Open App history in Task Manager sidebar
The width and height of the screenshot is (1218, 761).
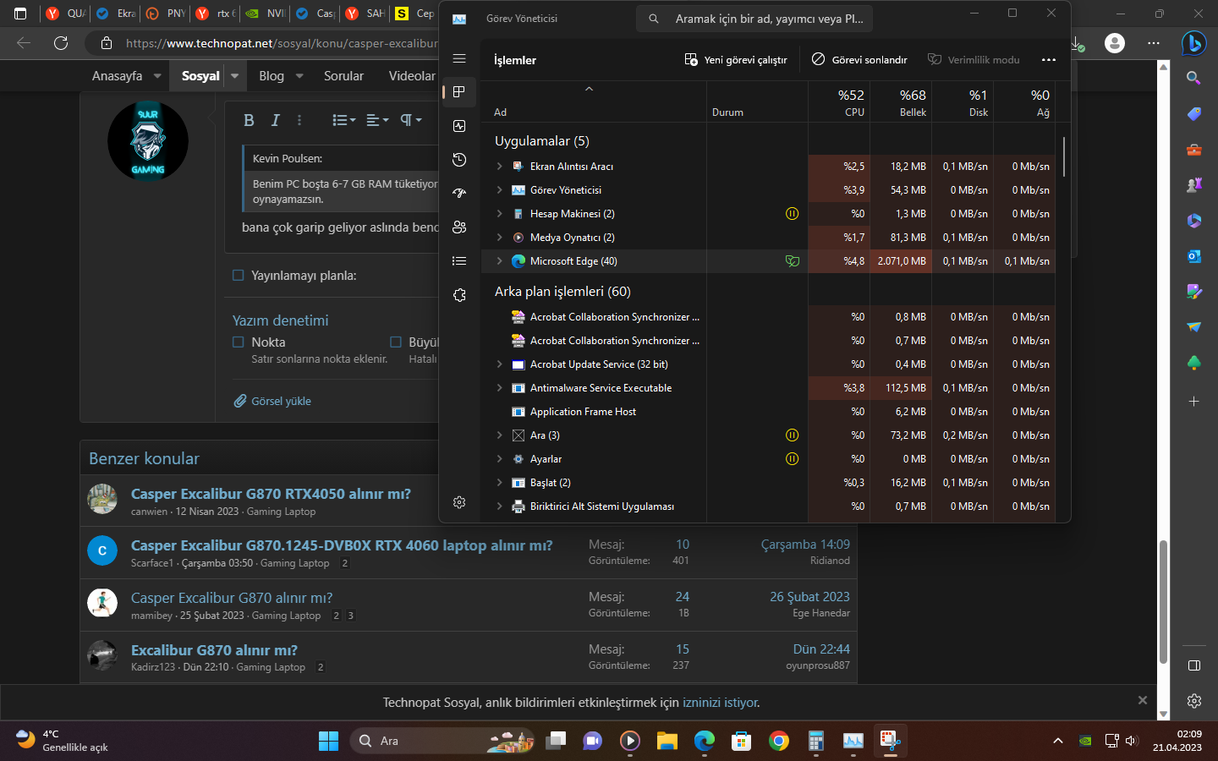coord(459,160)
